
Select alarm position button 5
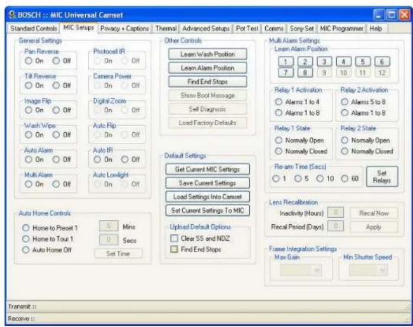(x=363, y=62)
